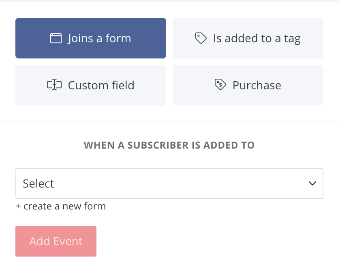Screen dimensions: 338x272
Task: Click the Purchase tile in the event grid
Action: [248, 85]
